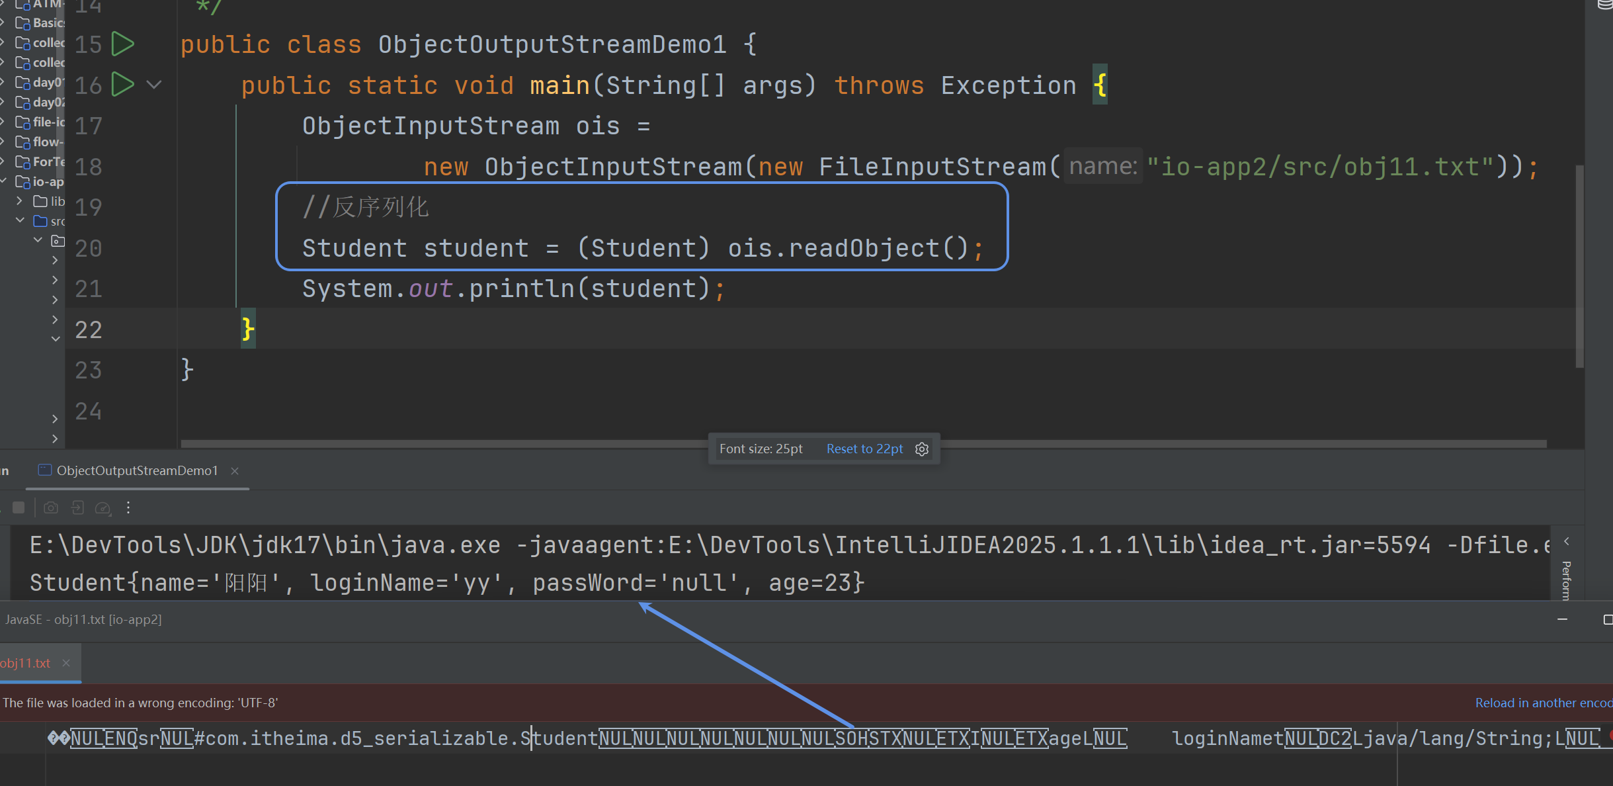Collapse the main method fold arrow
The height and width of the screenshot is (786, 1613).
point(154,85)
